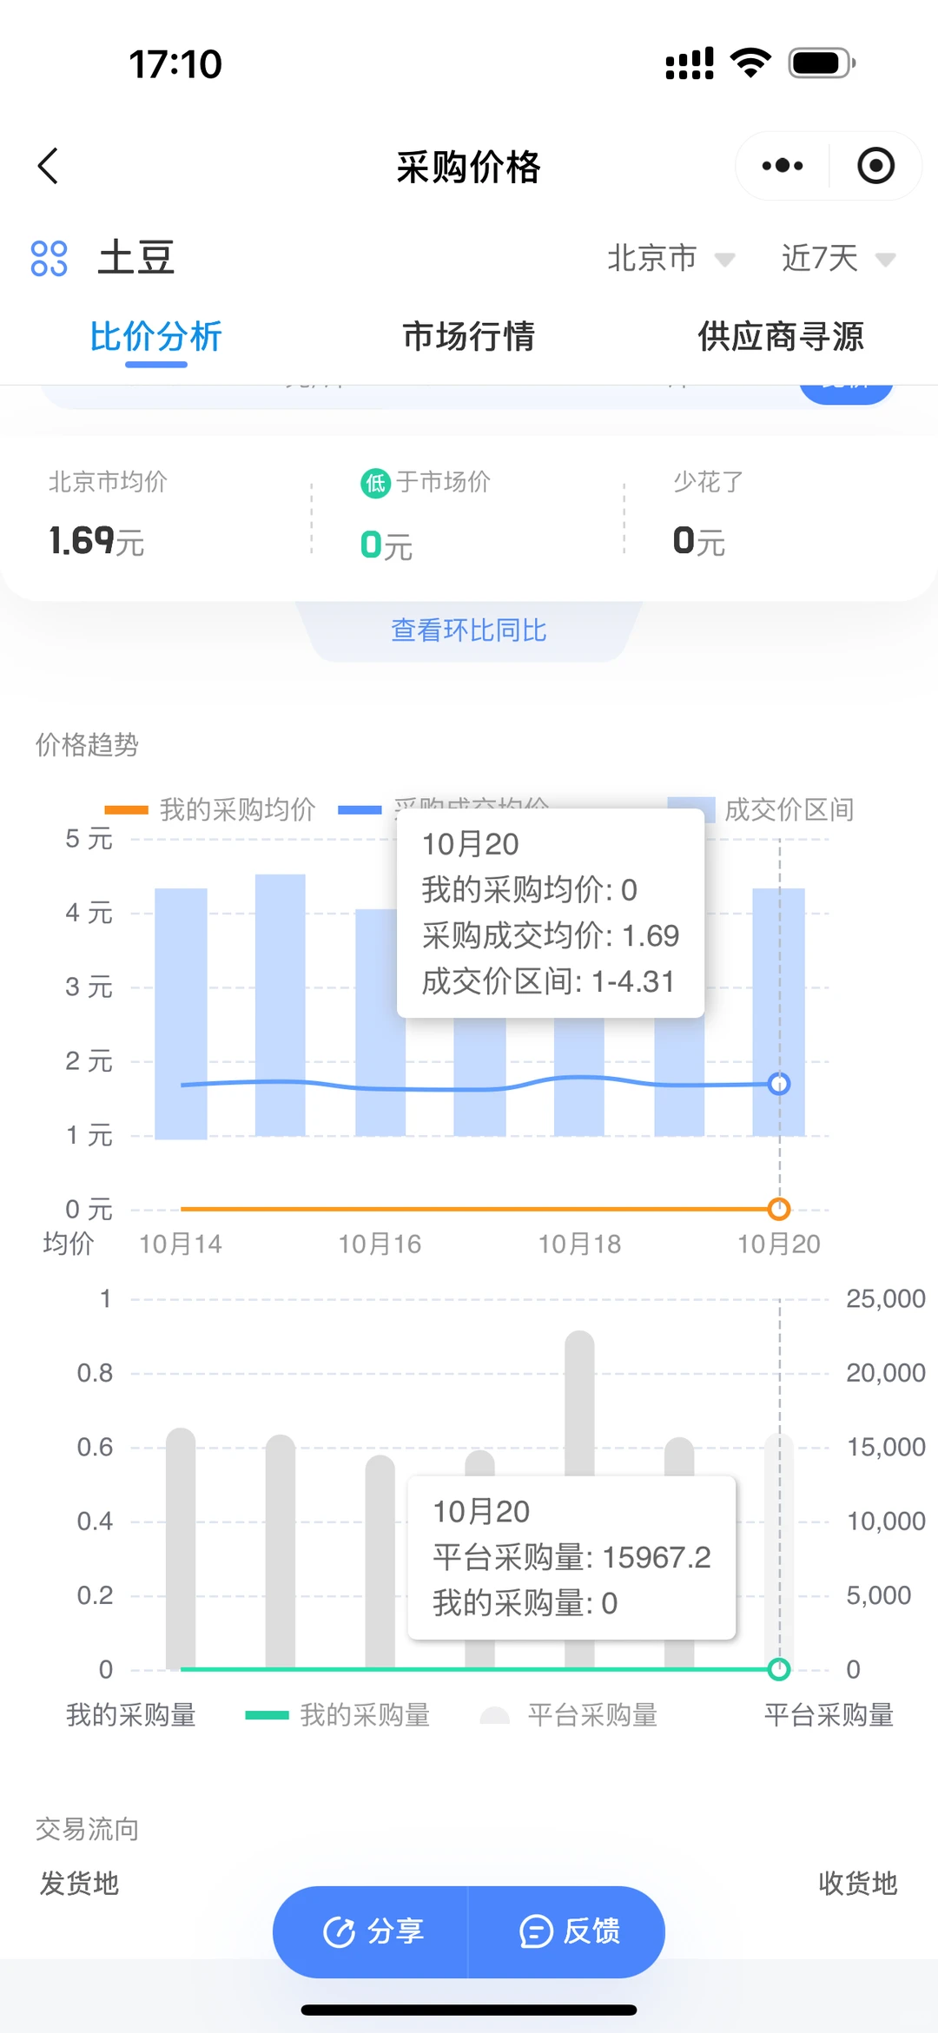Image resolution: width=938 pixels, height=2033 pixels.
Task: Tap the mini program close target icon
Action: click(875, 166)
